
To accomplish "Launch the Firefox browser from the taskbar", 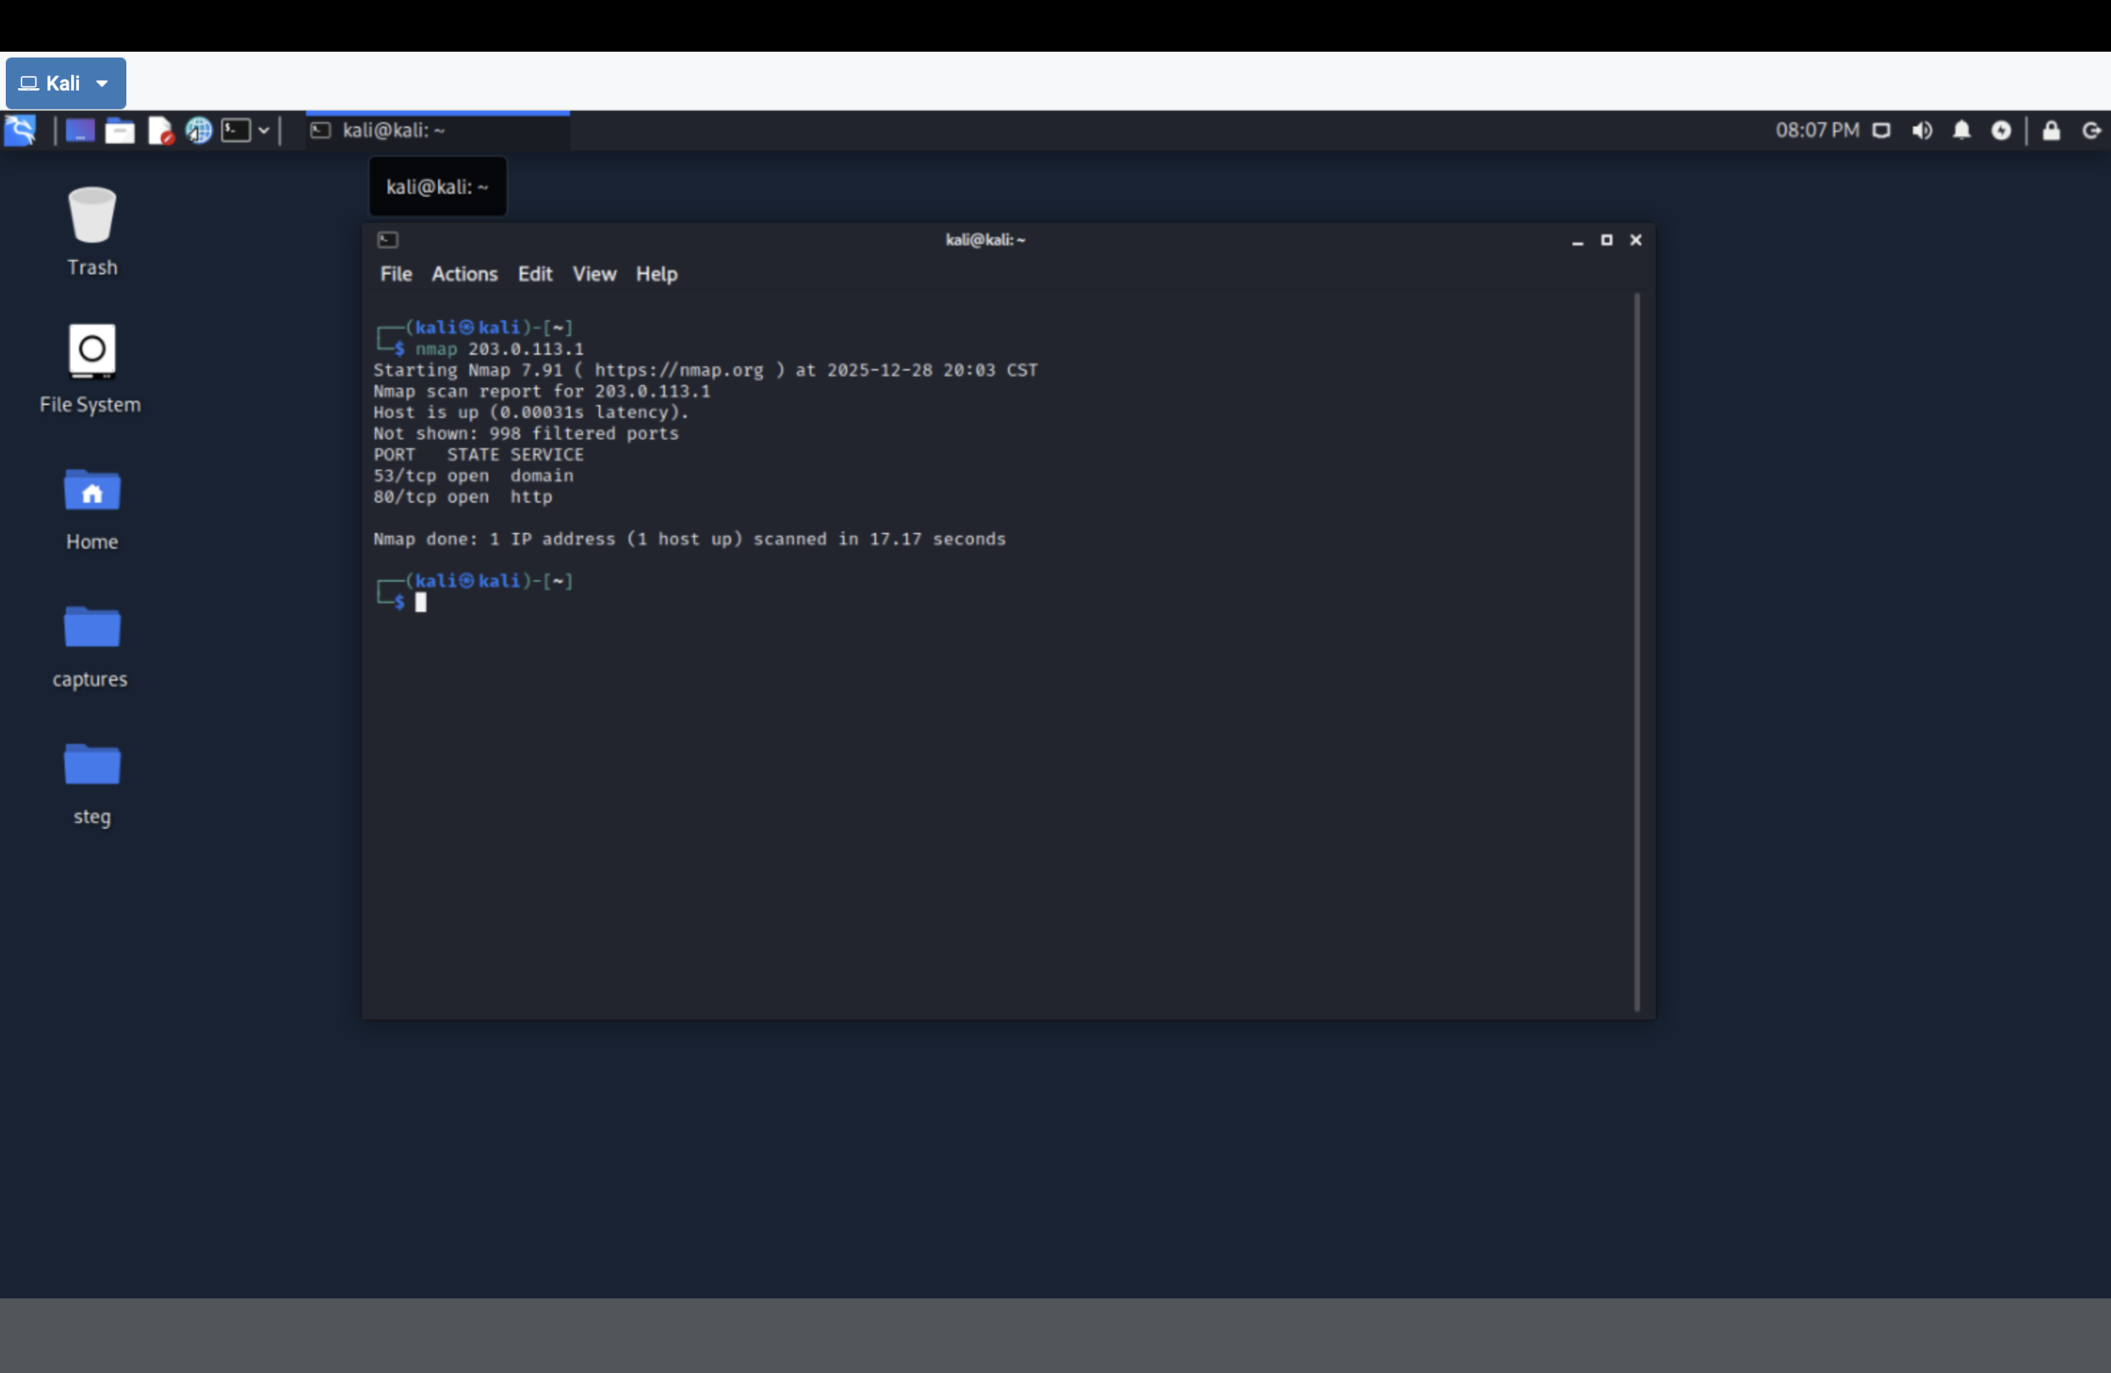I will [199, 130].
